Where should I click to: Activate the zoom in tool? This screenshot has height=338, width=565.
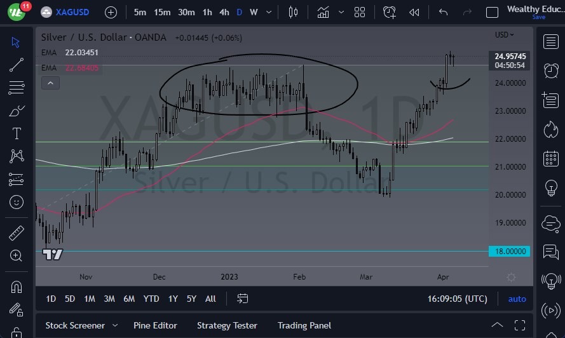click(16, 255)
